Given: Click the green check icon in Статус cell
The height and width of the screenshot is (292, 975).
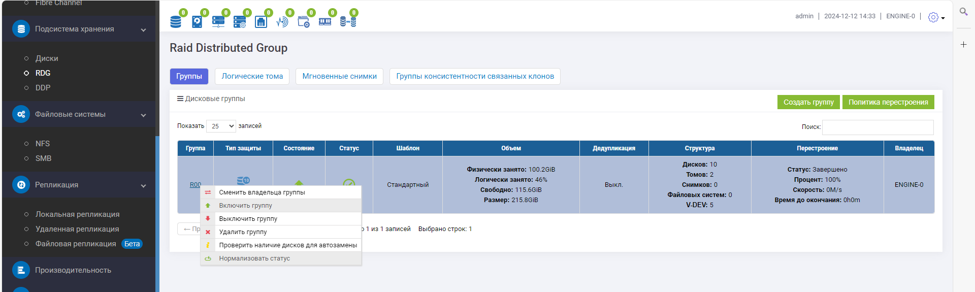Looking at the screenshot, I should coord(349,183).
